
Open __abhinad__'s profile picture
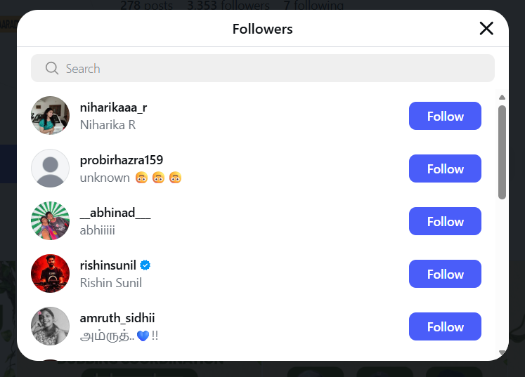pos(51,221)
